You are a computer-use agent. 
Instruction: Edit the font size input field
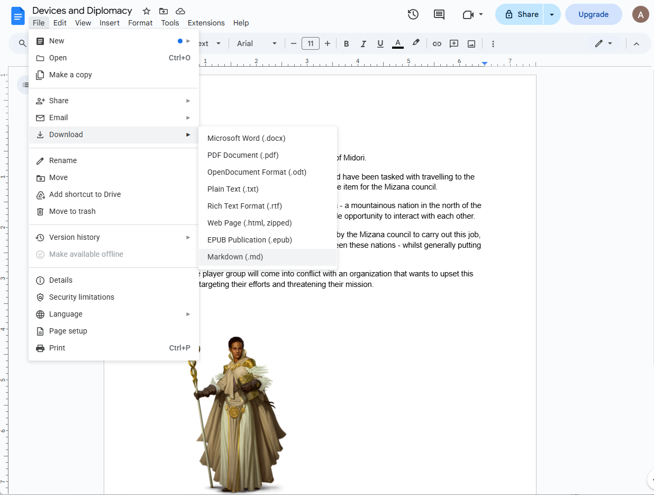[311, 43]
